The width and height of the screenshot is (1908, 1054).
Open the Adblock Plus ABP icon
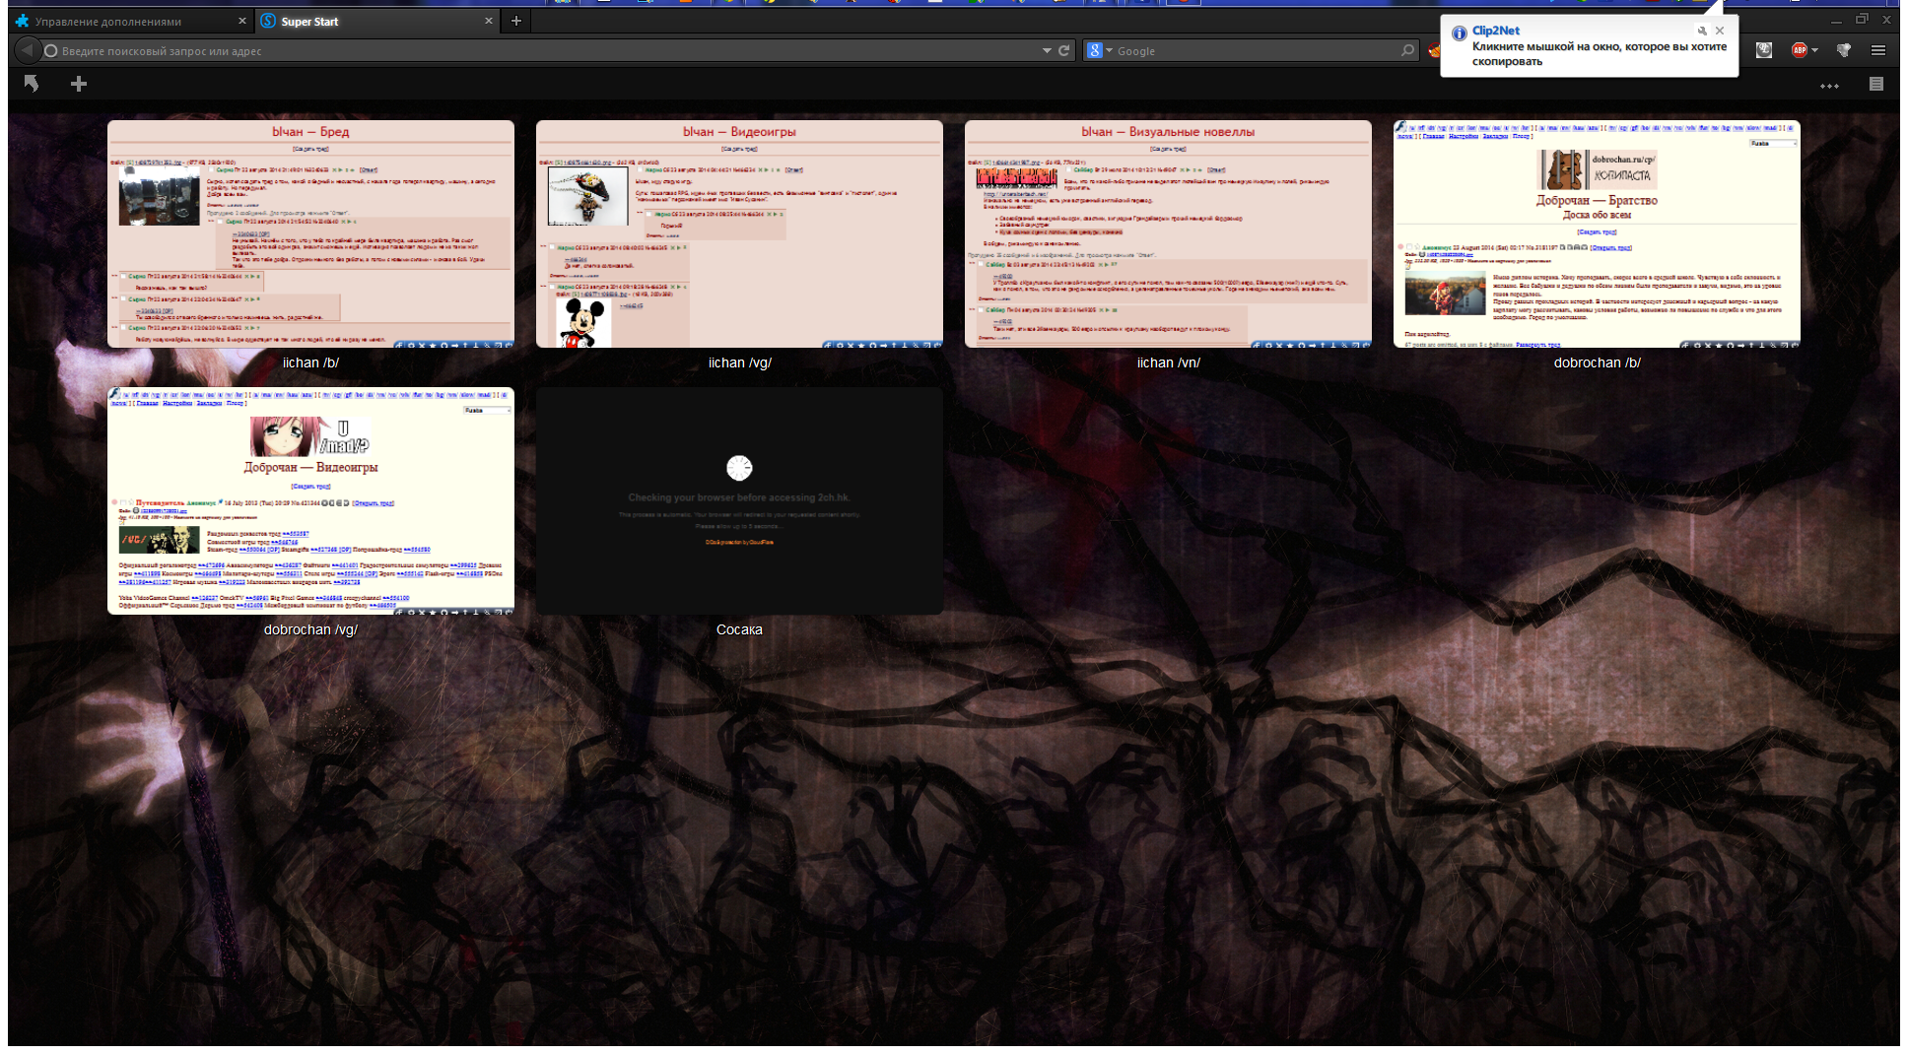[x=1800, y=50]
